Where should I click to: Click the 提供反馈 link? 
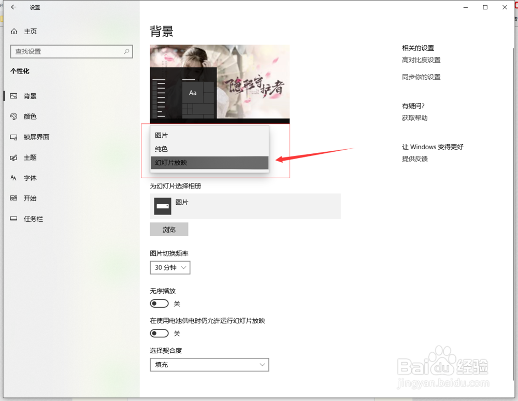pyautogui.click(x=414, y=159)
